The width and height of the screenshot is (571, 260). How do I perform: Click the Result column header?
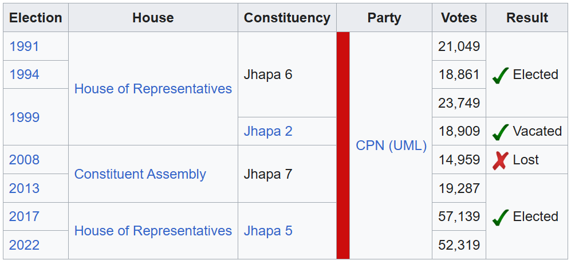tap(527, 18)
